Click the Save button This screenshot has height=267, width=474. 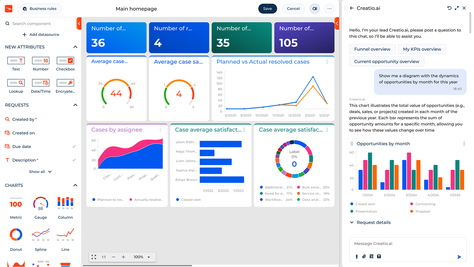267,9
